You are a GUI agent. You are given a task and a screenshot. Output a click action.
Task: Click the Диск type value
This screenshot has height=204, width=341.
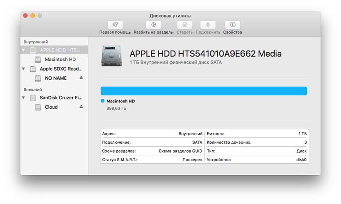point(302,151)
